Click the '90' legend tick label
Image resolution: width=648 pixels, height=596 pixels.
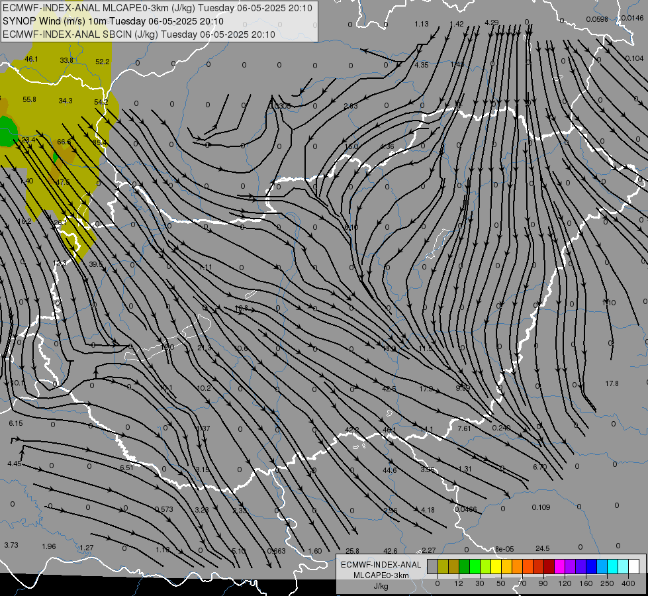543,583
